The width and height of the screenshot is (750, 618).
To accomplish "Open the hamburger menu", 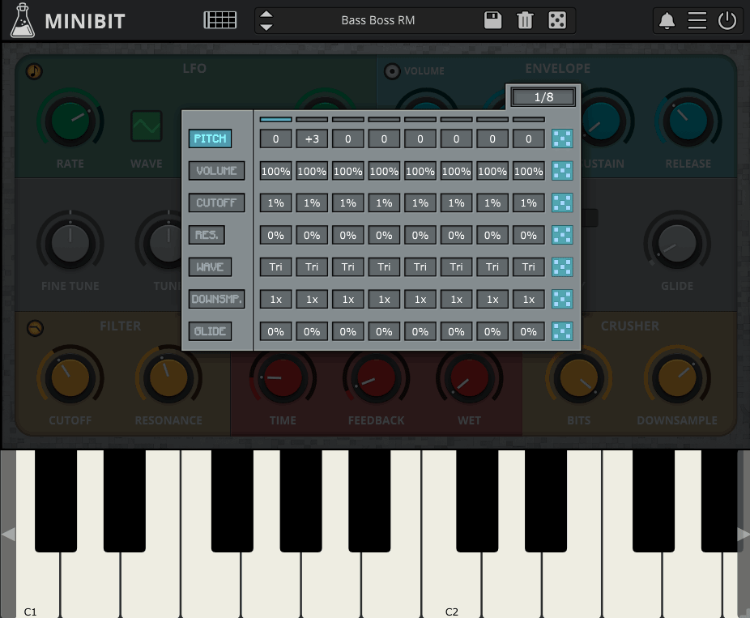I will [697, 20].
